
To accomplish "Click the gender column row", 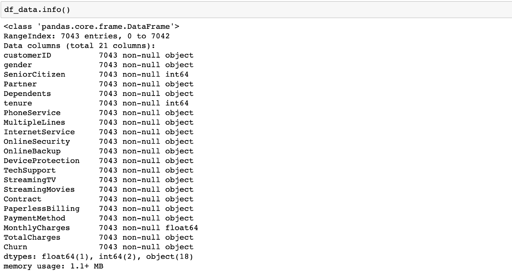I will [x=98, y=65].
